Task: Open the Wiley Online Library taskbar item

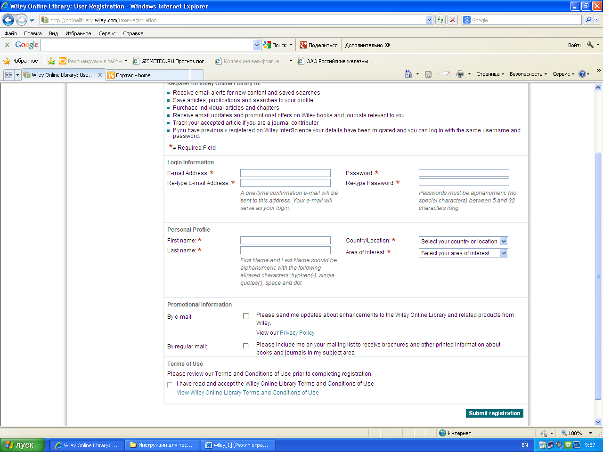Action: click(87, 445)
